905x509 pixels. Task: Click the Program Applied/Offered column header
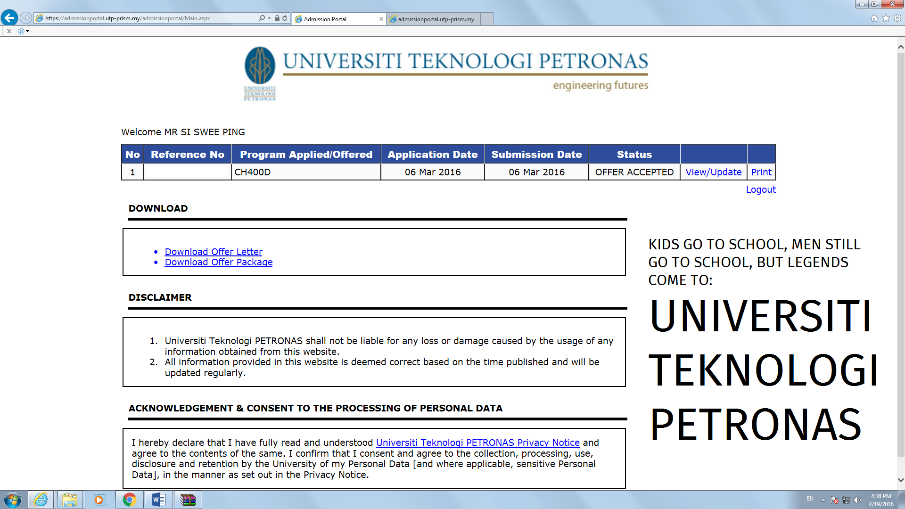[306, 154]
